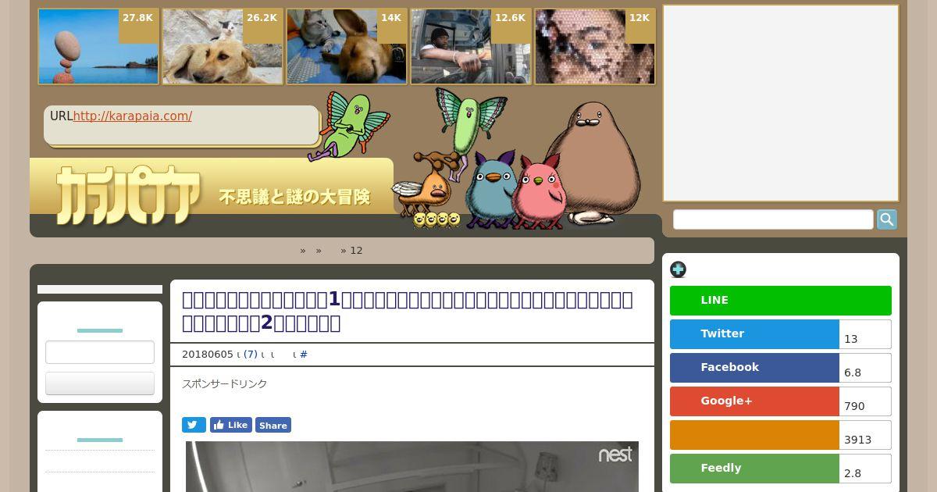Click the Feedly count 2.8
This screenshot has width=937, height=492.
pyautogui.click(x=865, y=469)
